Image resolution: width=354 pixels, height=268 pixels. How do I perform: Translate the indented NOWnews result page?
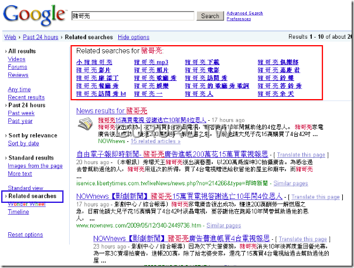click(303, 239)
